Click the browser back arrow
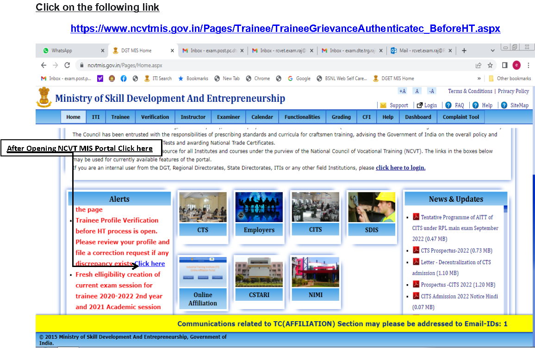Viewport: 535px width, 348px height. [44, 65]
